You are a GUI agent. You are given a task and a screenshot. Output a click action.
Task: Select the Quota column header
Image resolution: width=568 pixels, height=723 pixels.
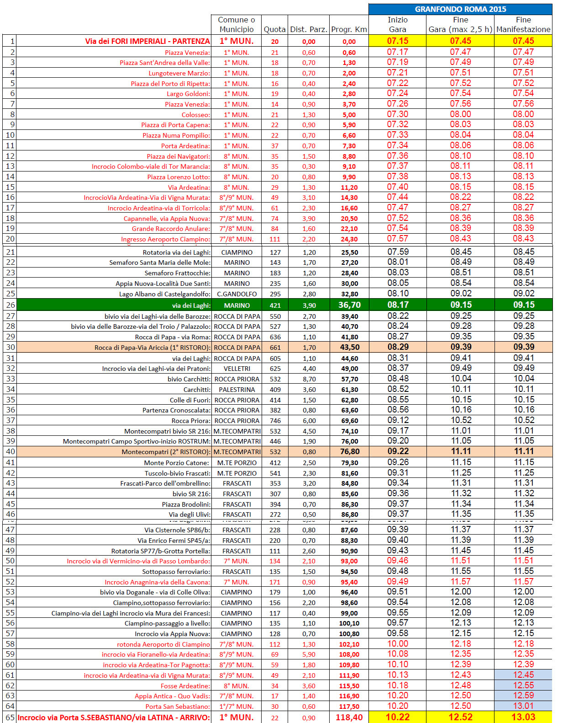click(x=274, y=29)
